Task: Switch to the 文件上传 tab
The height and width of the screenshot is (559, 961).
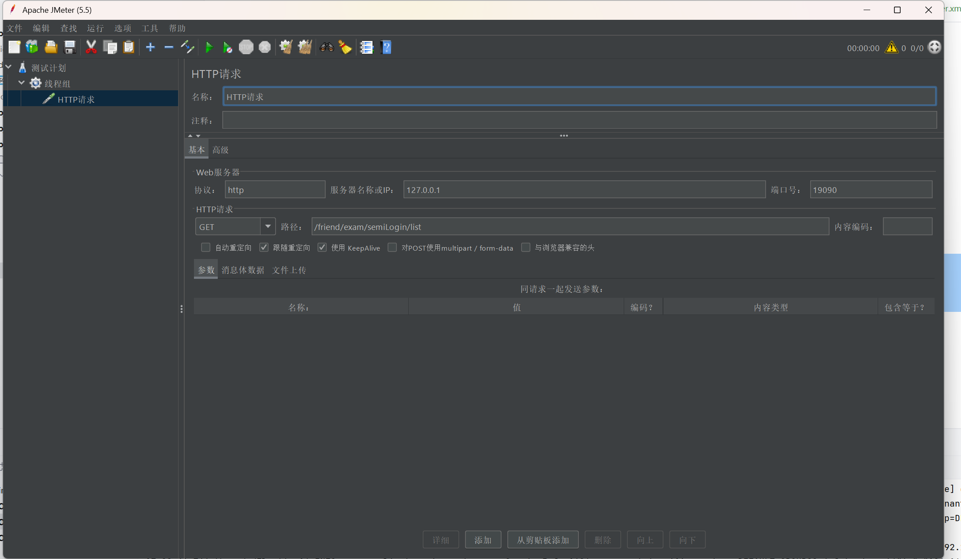Action: [289, 270]
